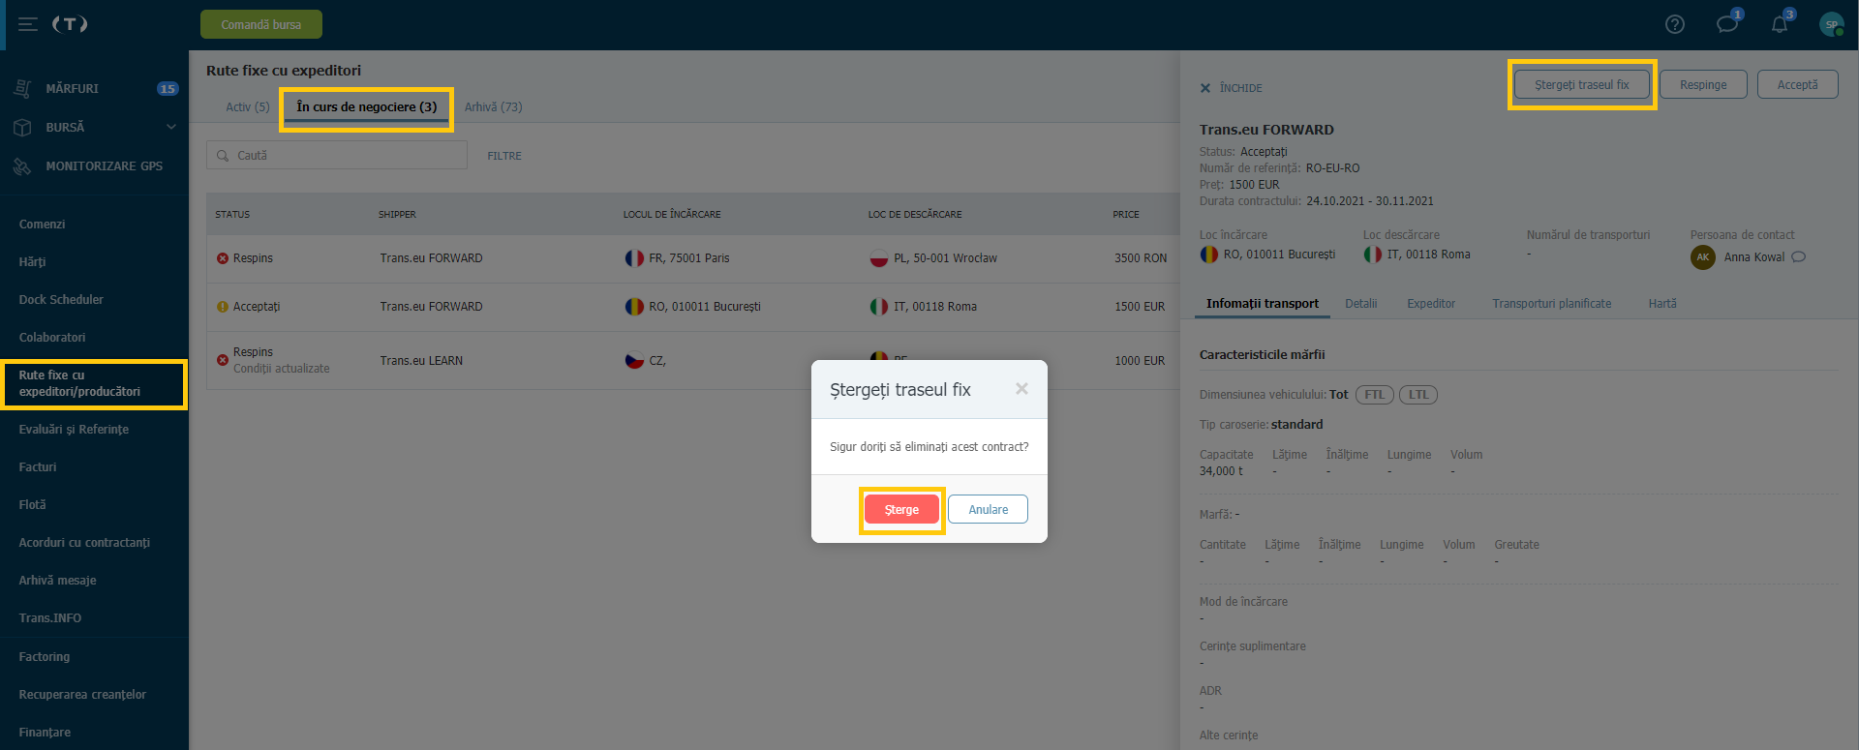Open the hamburger menu icon

[28, 24]
